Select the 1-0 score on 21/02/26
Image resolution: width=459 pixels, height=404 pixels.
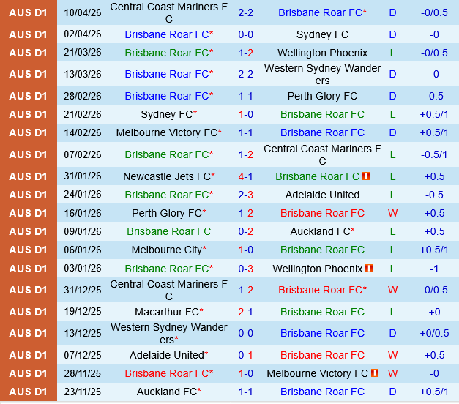245,114
